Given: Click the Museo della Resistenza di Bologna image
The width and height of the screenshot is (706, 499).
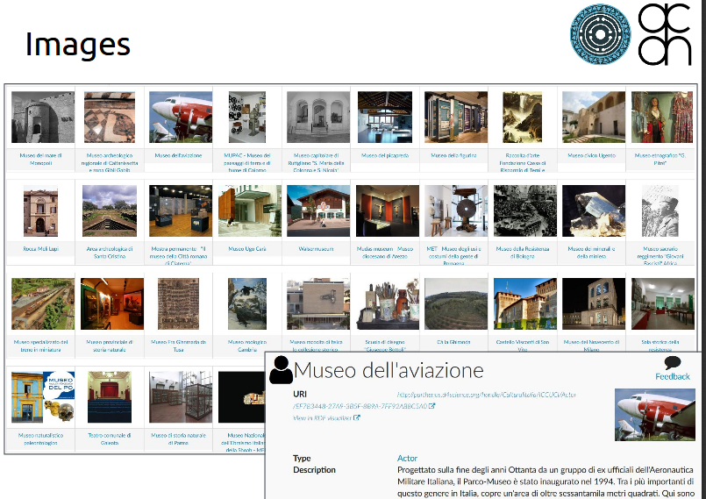Looking at the screenshot, I should [x=525, y=210].
